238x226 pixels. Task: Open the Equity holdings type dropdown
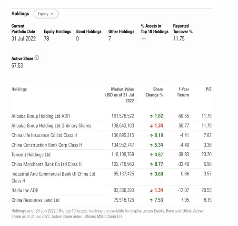(x=46, y=14)
